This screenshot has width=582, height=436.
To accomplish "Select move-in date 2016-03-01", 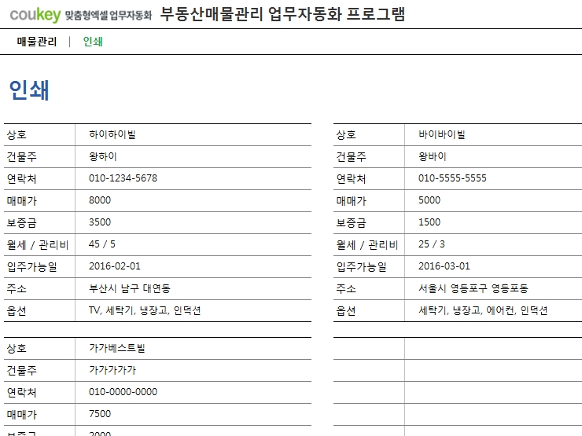I will [x=444, y=266].
